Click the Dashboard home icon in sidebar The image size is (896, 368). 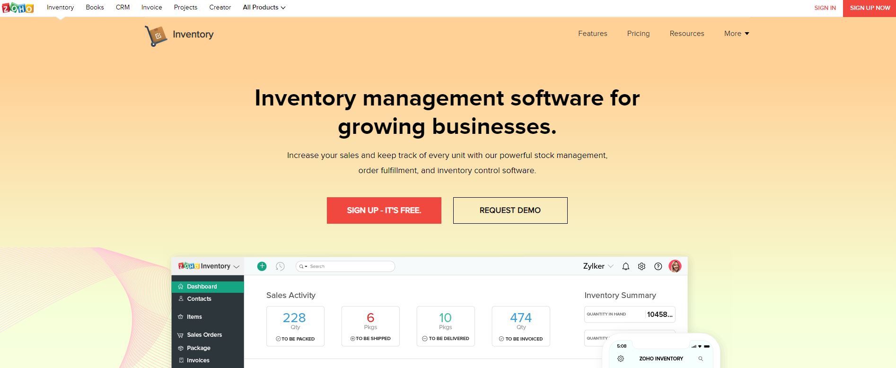click(x=180, y=287)
